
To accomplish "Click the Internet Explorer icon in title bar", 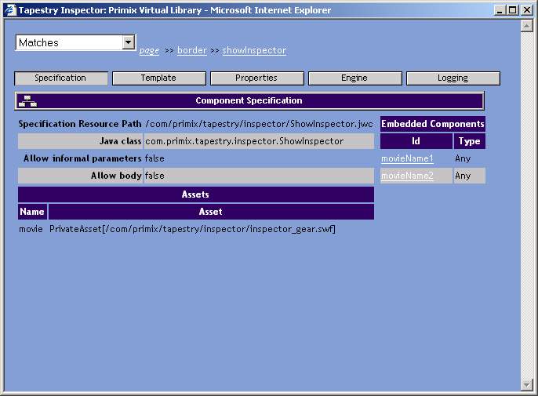I will [x=10, y=10].
